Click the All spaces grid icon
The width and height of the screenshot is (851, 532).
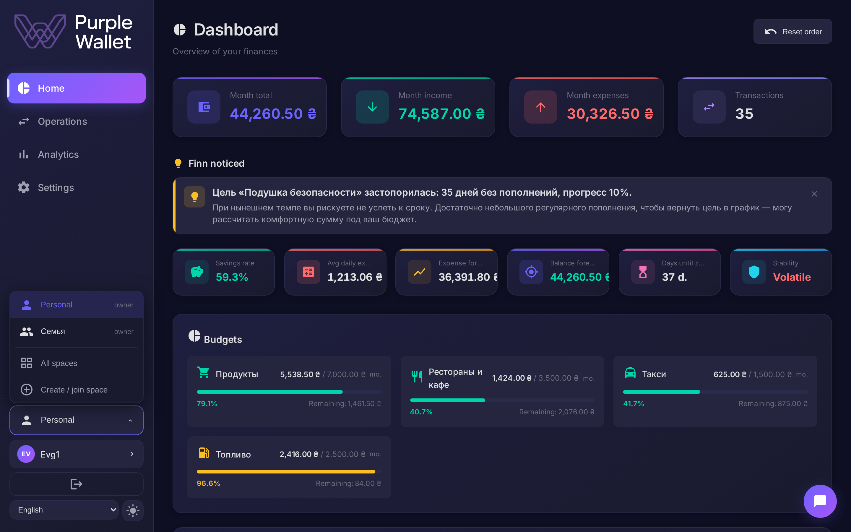tap(26, 363)
